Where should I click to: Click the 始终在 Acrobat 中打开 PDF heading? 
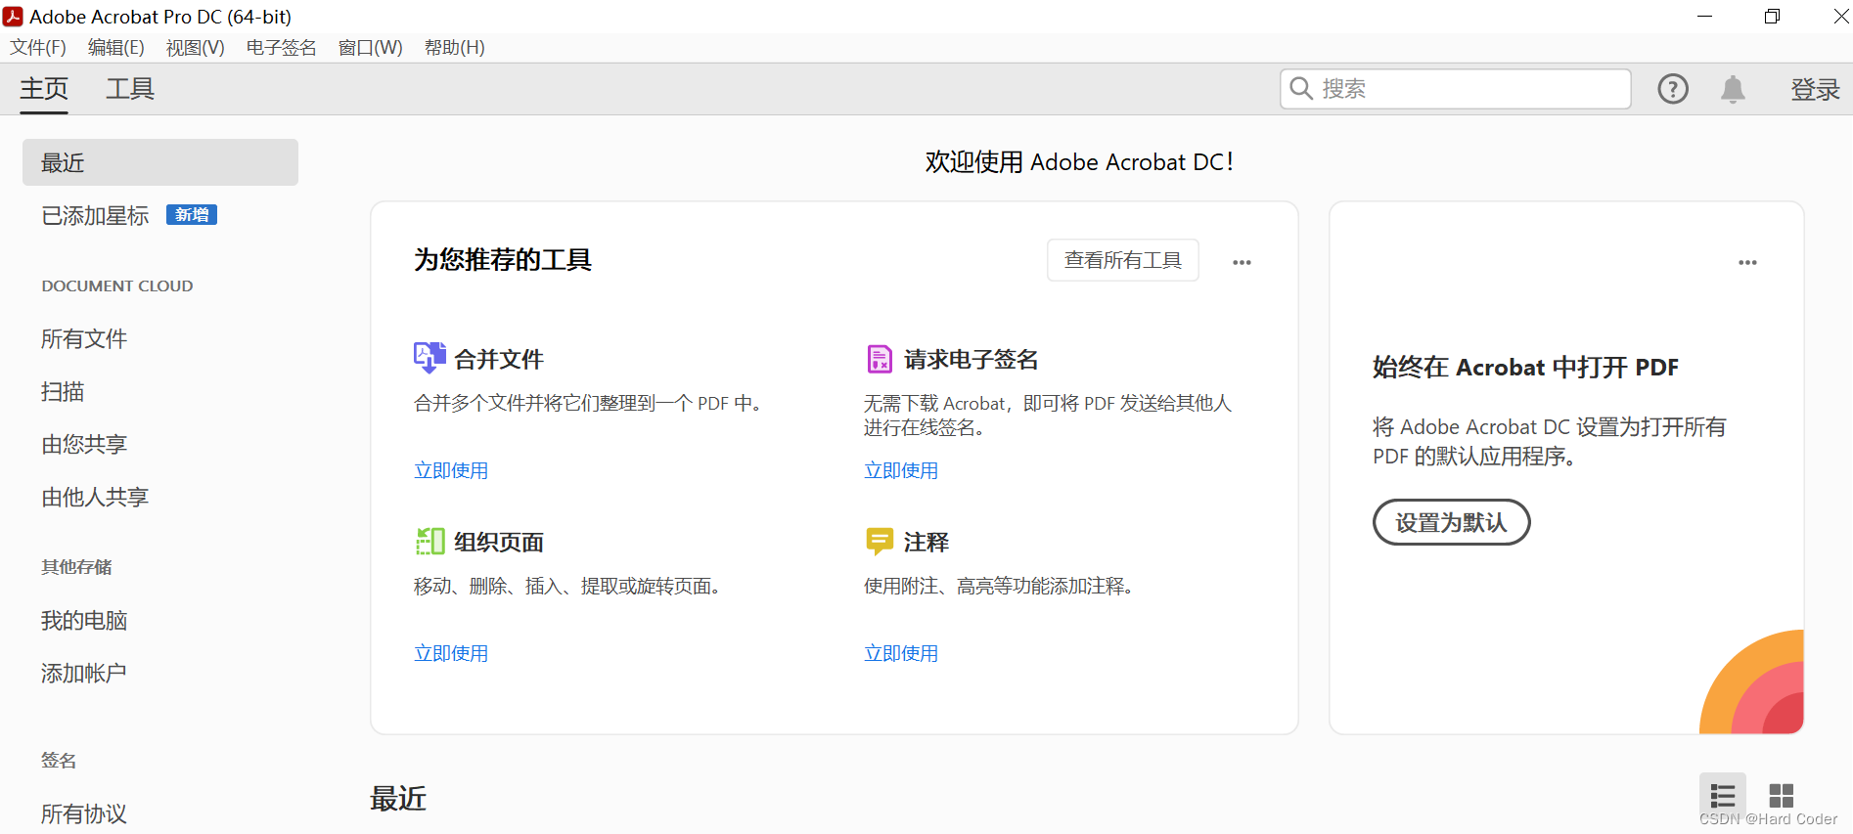[1525, 368]
